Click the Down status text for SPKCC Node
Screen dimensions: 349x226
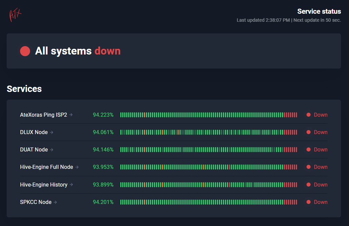321,202
